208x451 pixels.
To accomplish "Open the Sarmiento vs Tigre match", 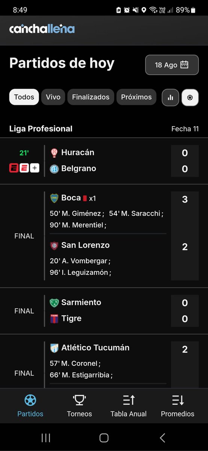I will click(x=104, y=311).
